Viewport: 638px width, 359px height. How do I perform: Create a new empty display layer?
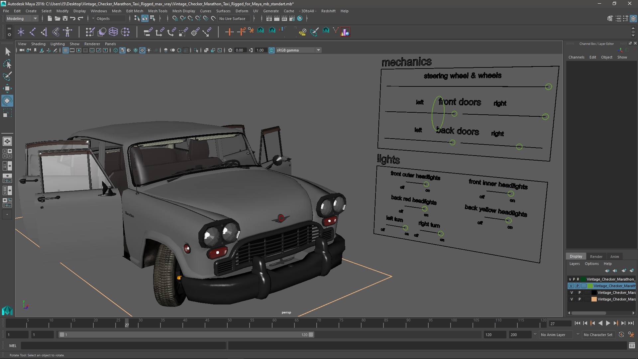click(624, 271)
